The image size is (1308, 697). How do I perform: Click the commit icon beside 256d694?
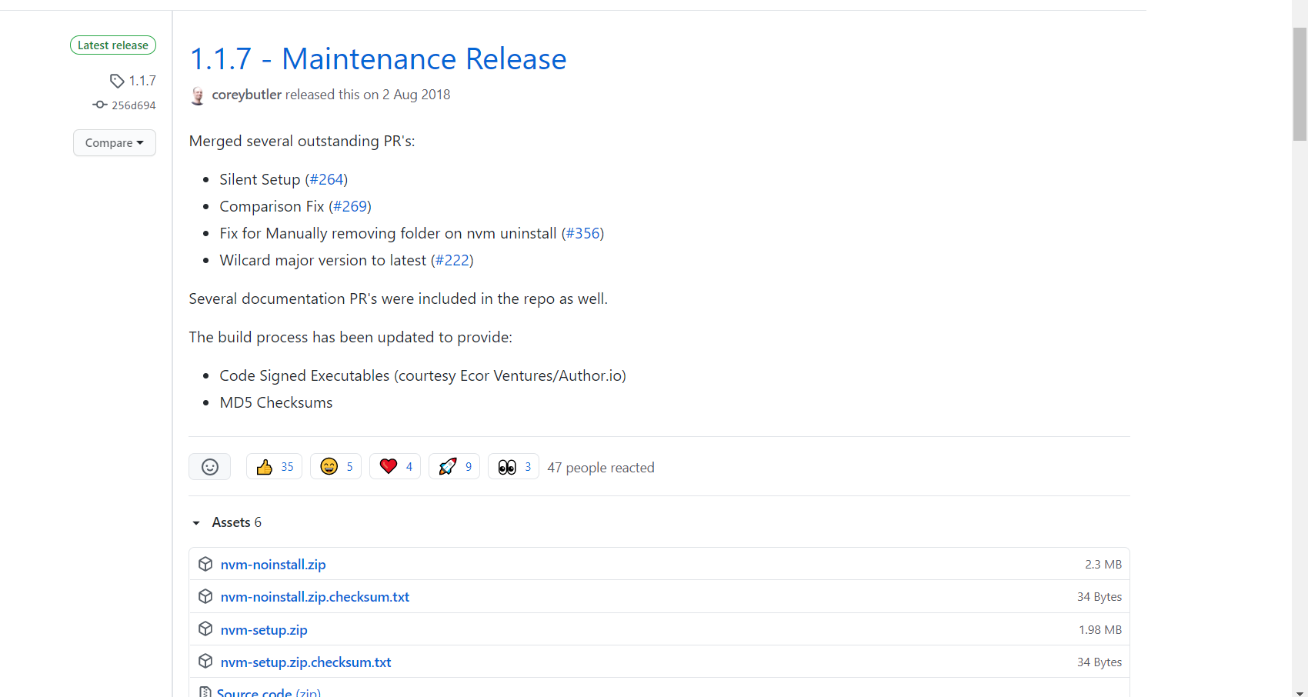click(100, 105)
